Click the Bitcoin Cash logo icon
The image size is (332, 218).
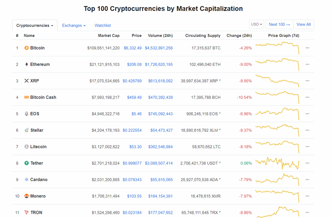(27, 97)
